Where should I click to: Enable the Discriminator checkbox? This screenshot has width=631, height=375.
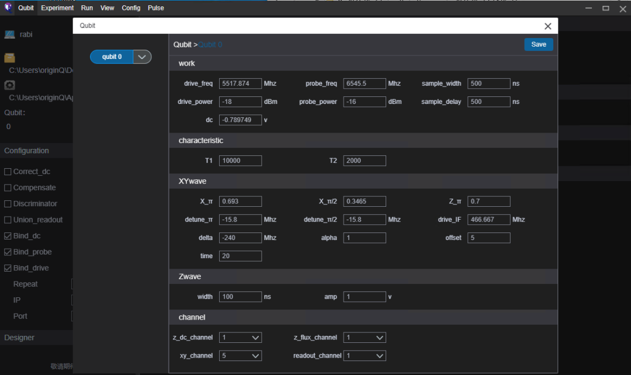(8, 204)
